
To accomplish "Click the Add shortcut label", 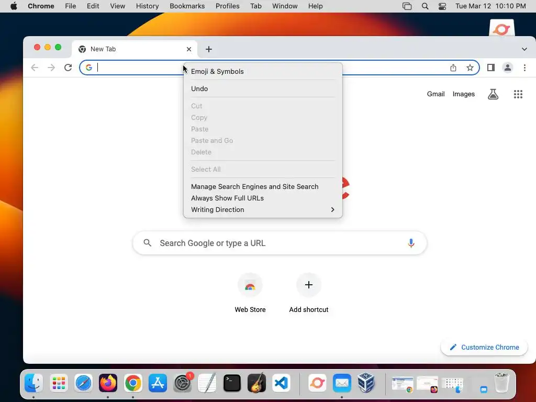I will (309, 310).
